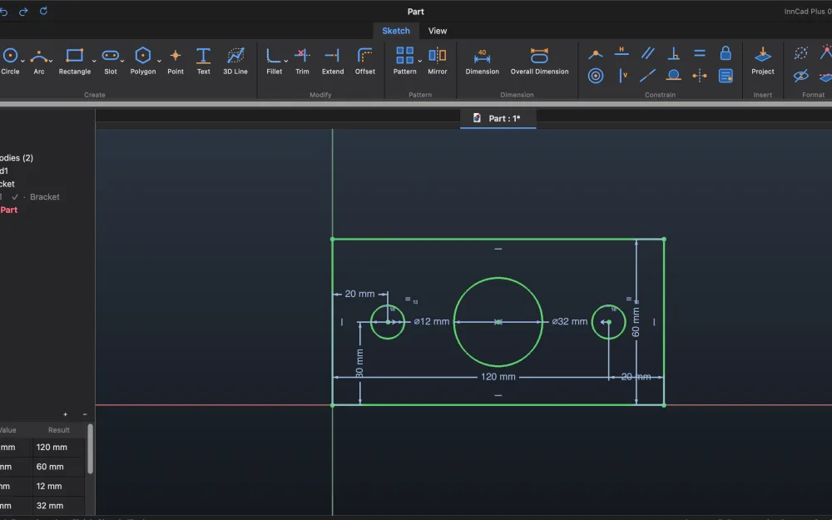Select the Overall Dimension tool
The image size is (832, 520).
539,61
